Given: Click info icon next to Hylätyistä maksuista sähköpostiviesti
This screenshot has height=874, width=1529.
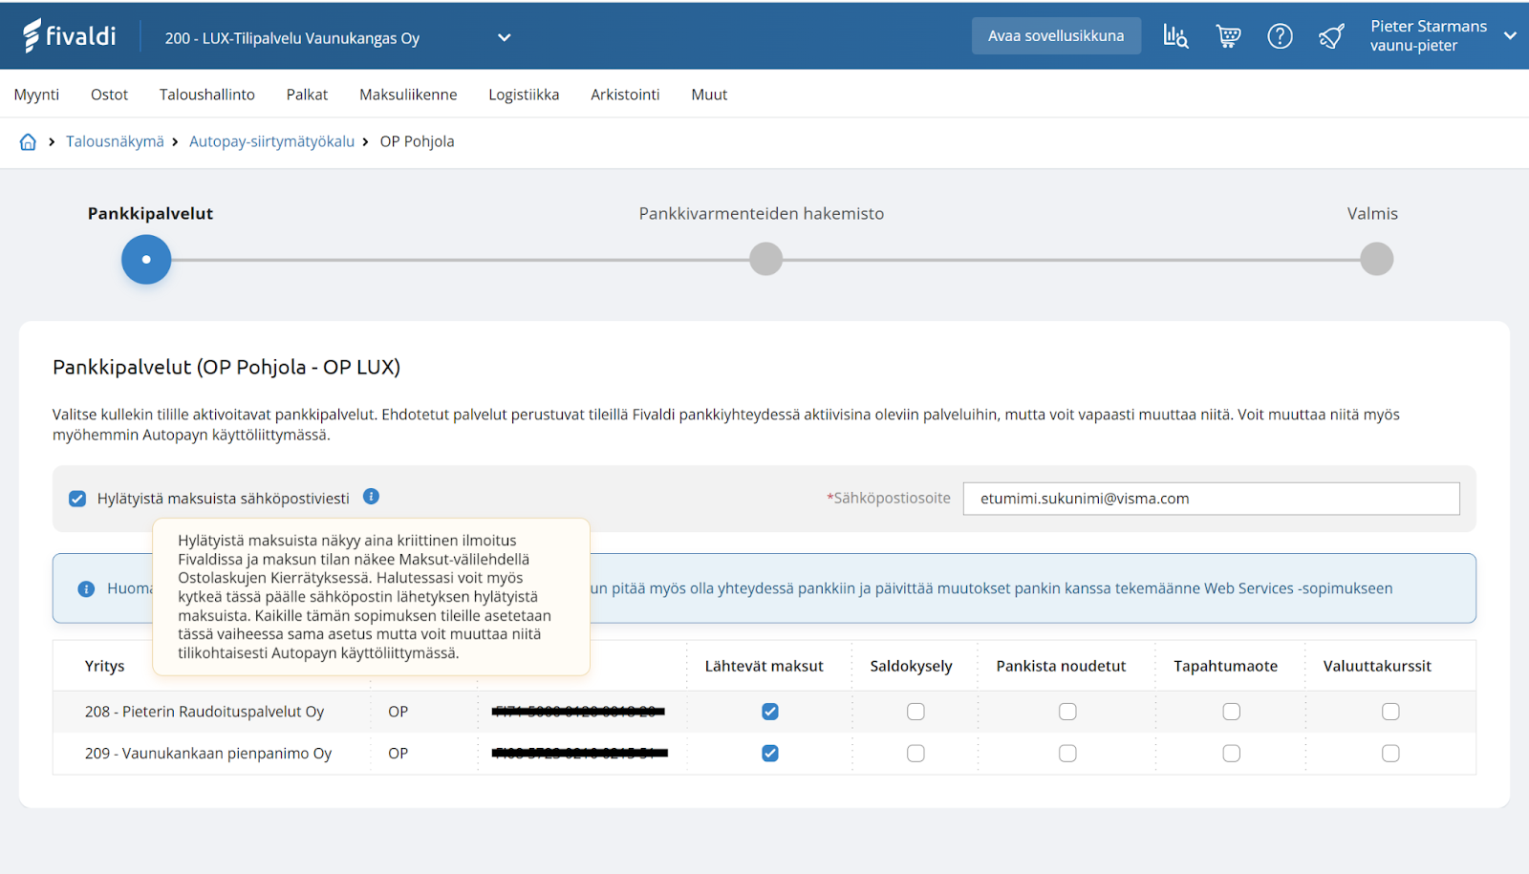Looking at the screenshot, I should click(372, 497).
